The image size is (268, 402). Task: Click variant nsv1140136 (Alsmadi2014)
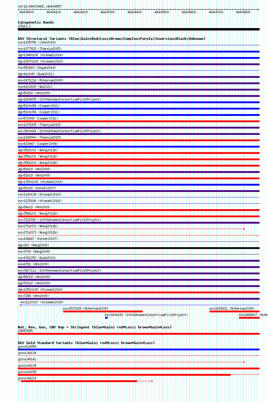(40, 194)
